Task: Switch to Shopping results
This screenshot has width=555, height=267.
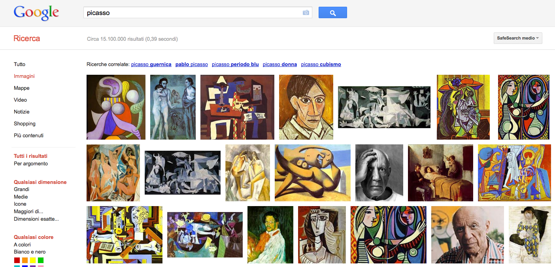Action: (25, 123)
